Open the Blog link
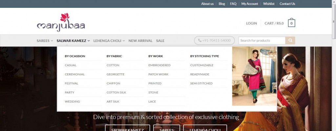The width and height of the screenshot is (336, 131). click(x=222, y=4)
